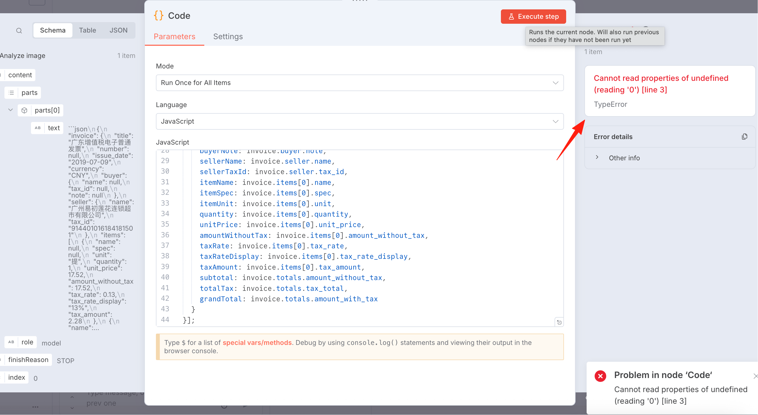Click the object cube icon beside parts[0]

point(24,110)
